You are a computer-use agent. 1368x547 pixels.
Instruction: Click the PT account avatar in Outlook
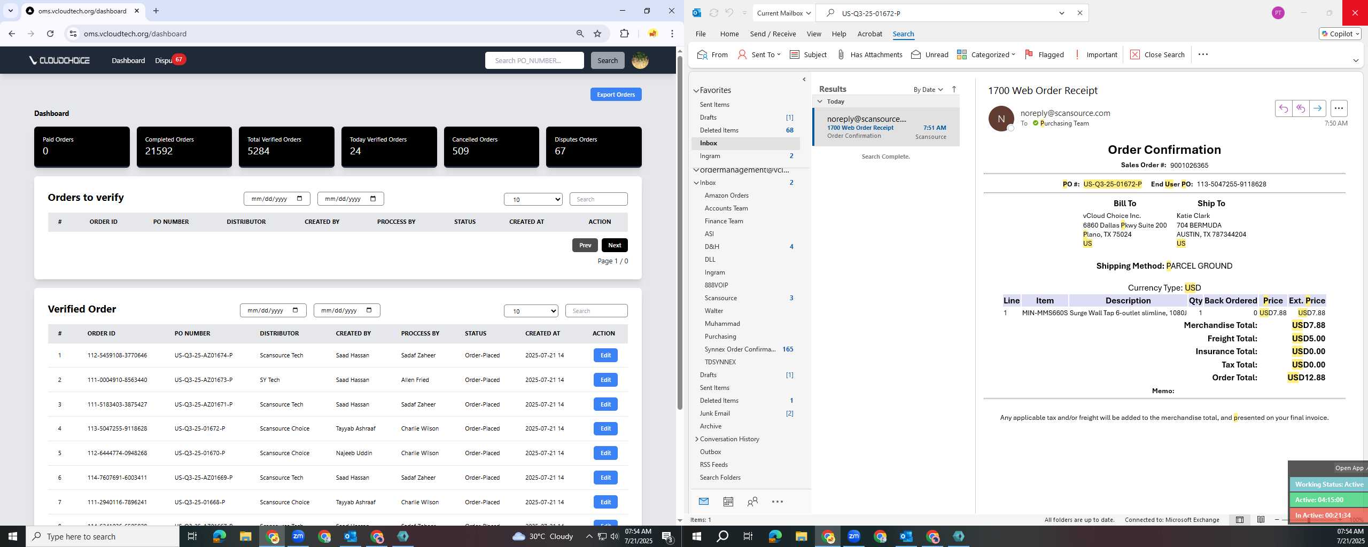click(x=1278, y=13)
